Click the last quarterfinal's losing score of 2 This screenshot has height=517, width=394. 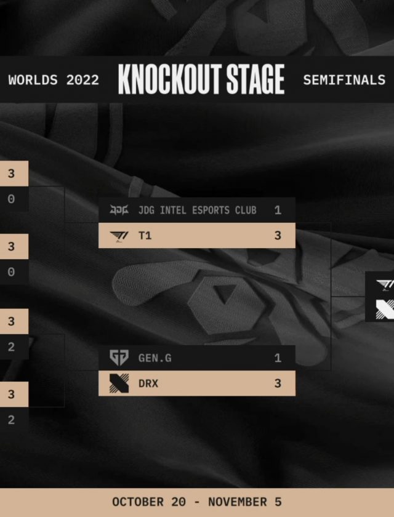(11, 420)
